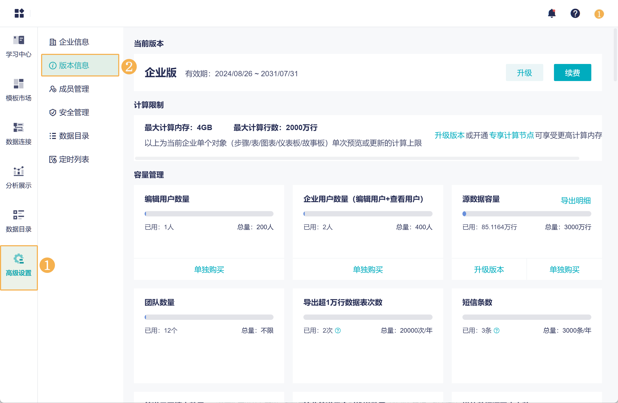
Task: Click 专享计算节点 link
Action: pos(511,135)
